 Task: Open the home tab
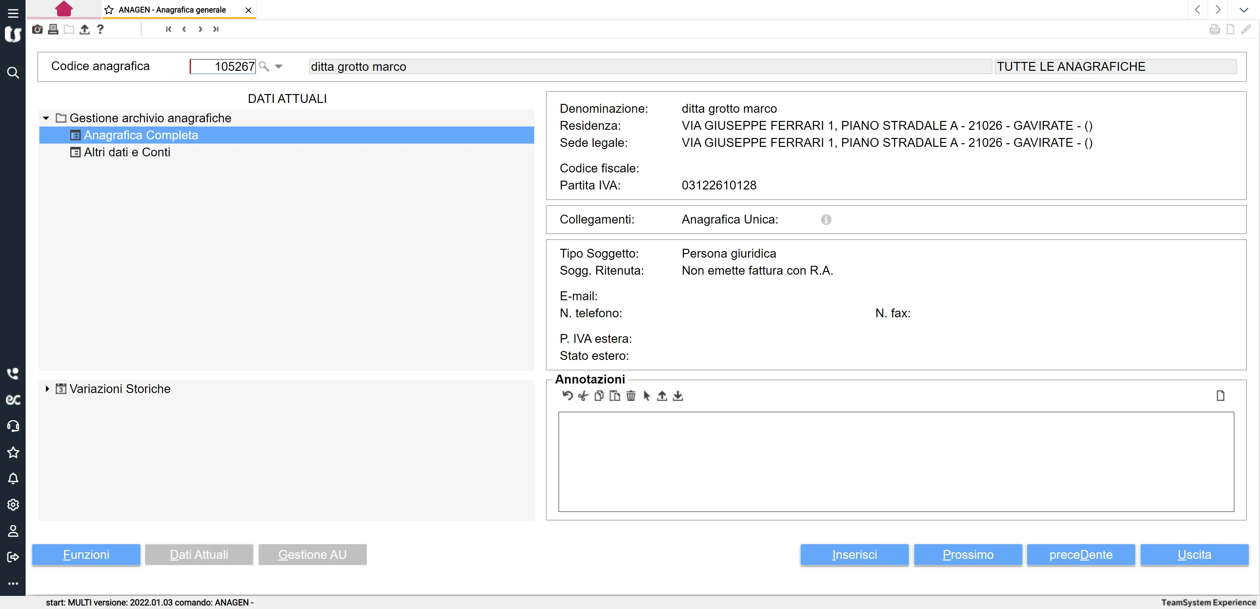(64, 9)
